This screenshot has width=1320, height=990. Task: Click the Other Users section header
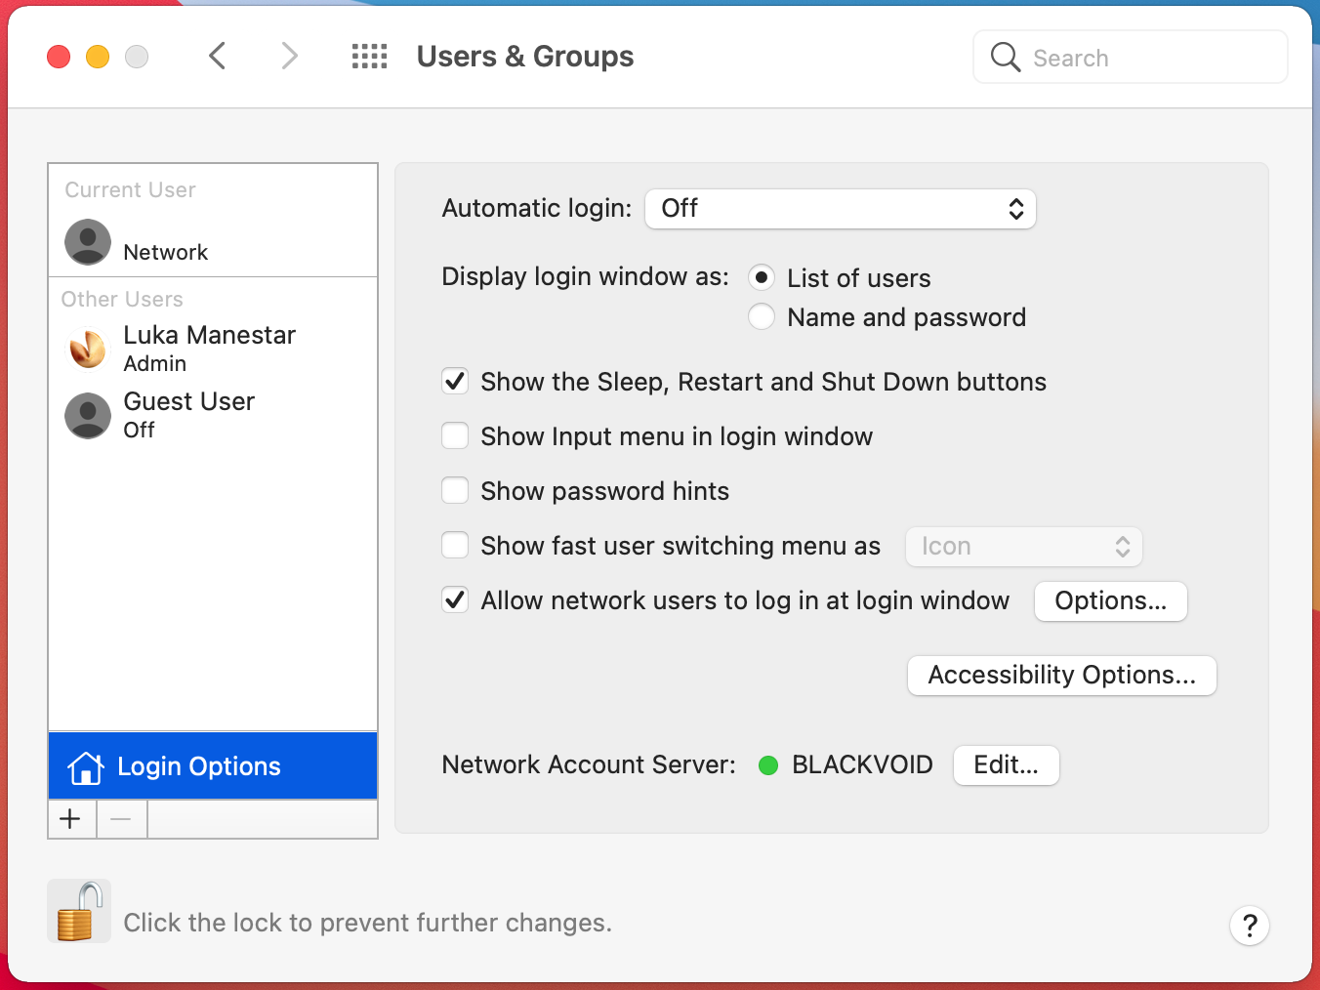pos(122,300)
